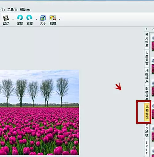Viewport: 154px width, 157px height.
Task: Select the highlighted 风格特效 tab
Action: click(x=147, y=112)
